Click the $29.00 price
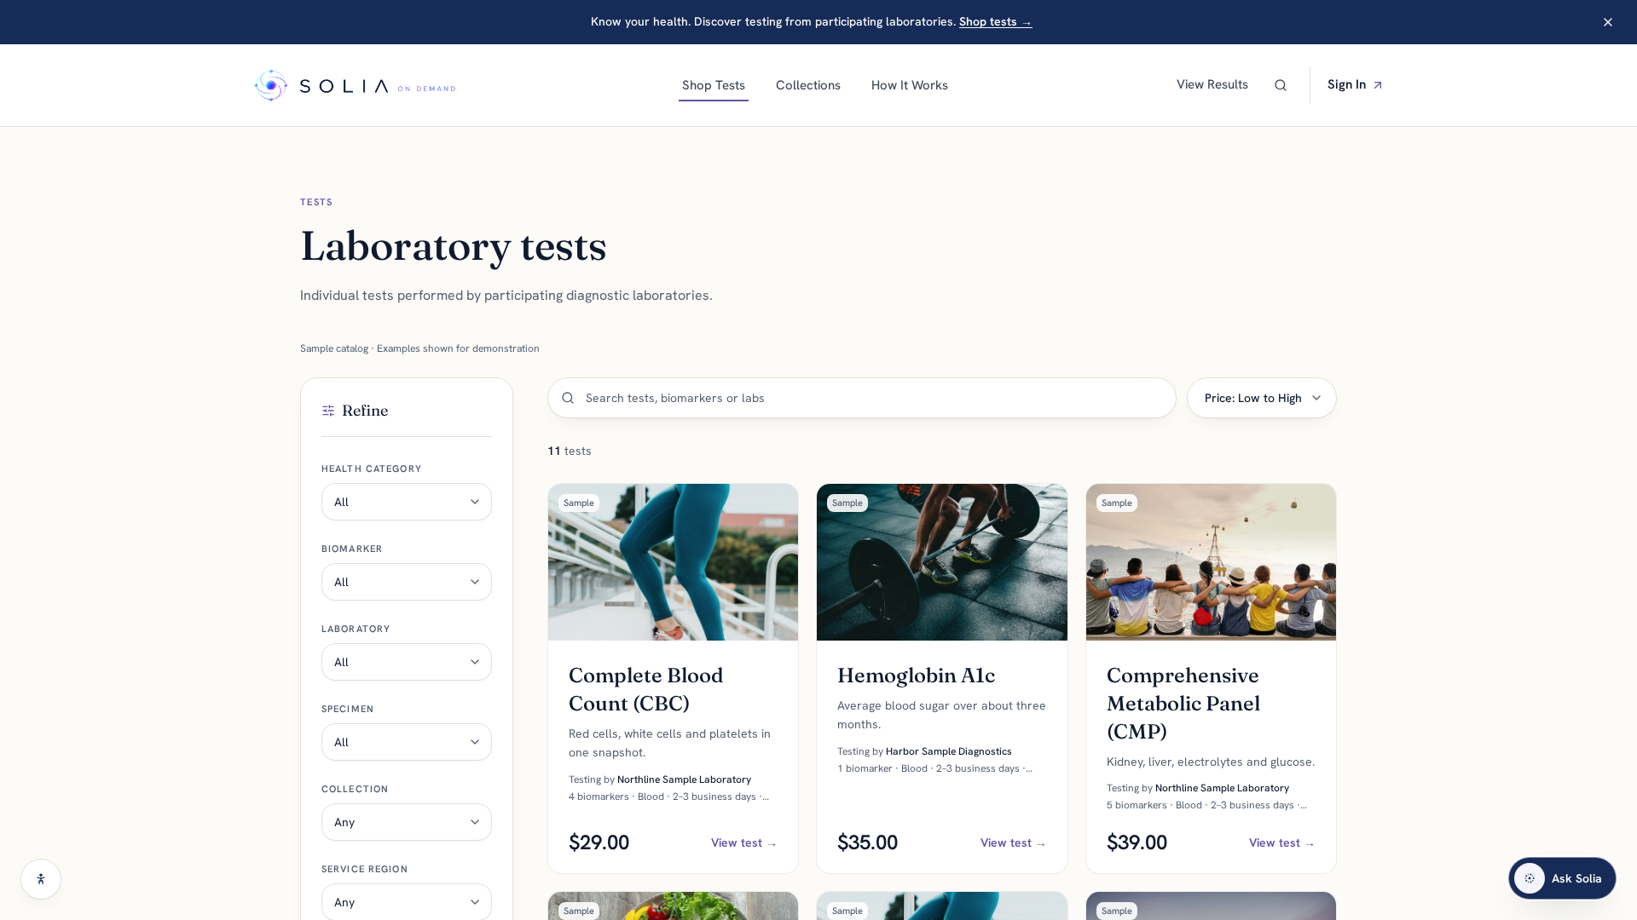The height and width of the screenshot is (920, 1637). coord(599,842)
